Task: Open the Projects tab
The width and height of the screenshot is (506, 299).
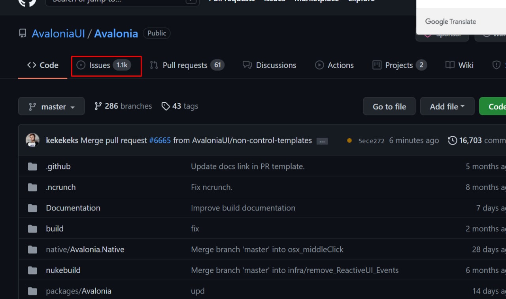Action: pos(400,65)
